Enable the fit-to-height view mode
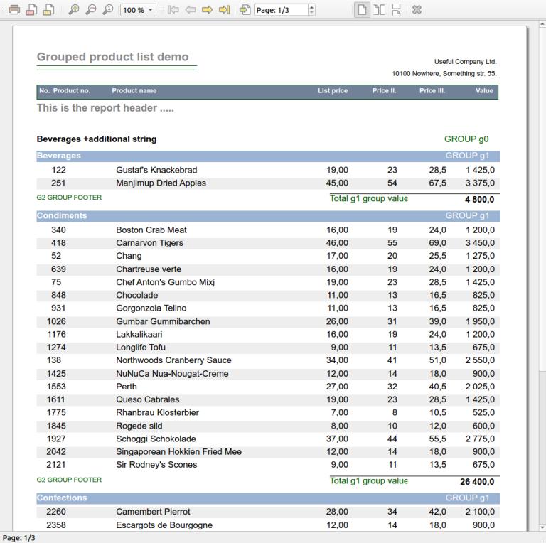 [396, 10]
